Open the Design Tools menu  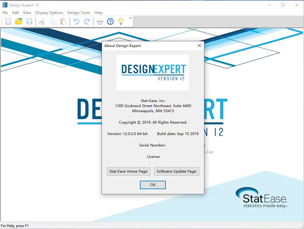(x=78, y=13)
